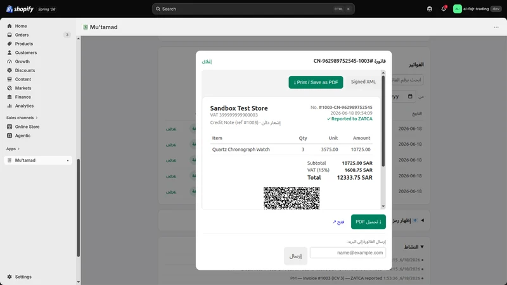This screenshot has width=507, height=285.
Task: Click invoice preview scrollbar up arrow
Action: click(x=383, y=73)
